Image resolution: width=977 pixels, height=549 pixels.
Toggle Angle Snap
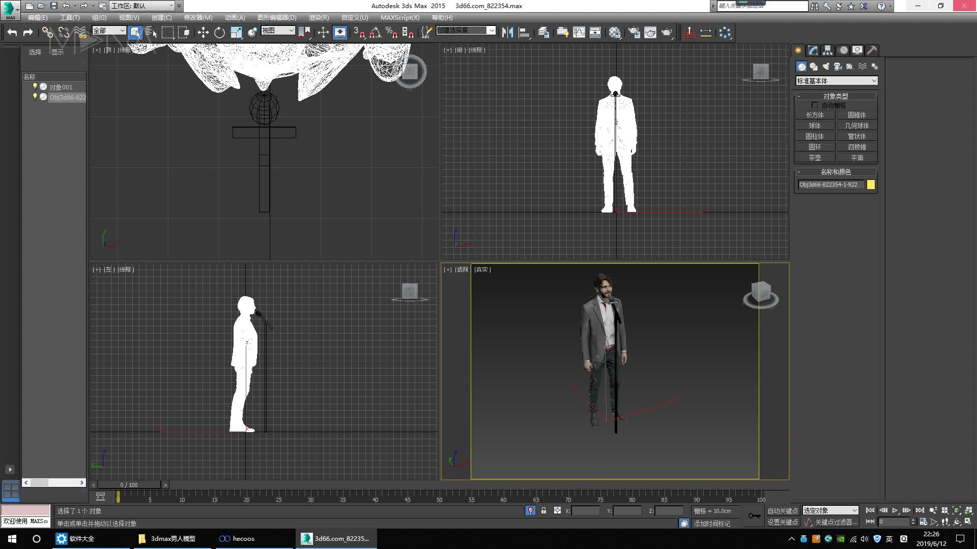(x=375, y=33)
